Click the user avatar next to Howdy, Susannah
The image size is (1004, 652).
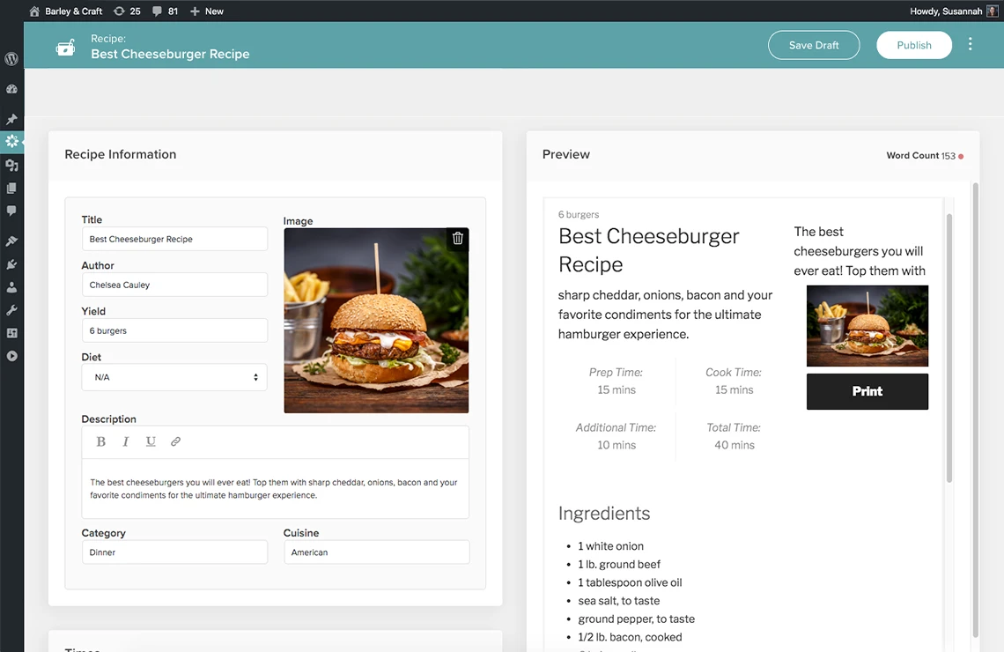992,11
